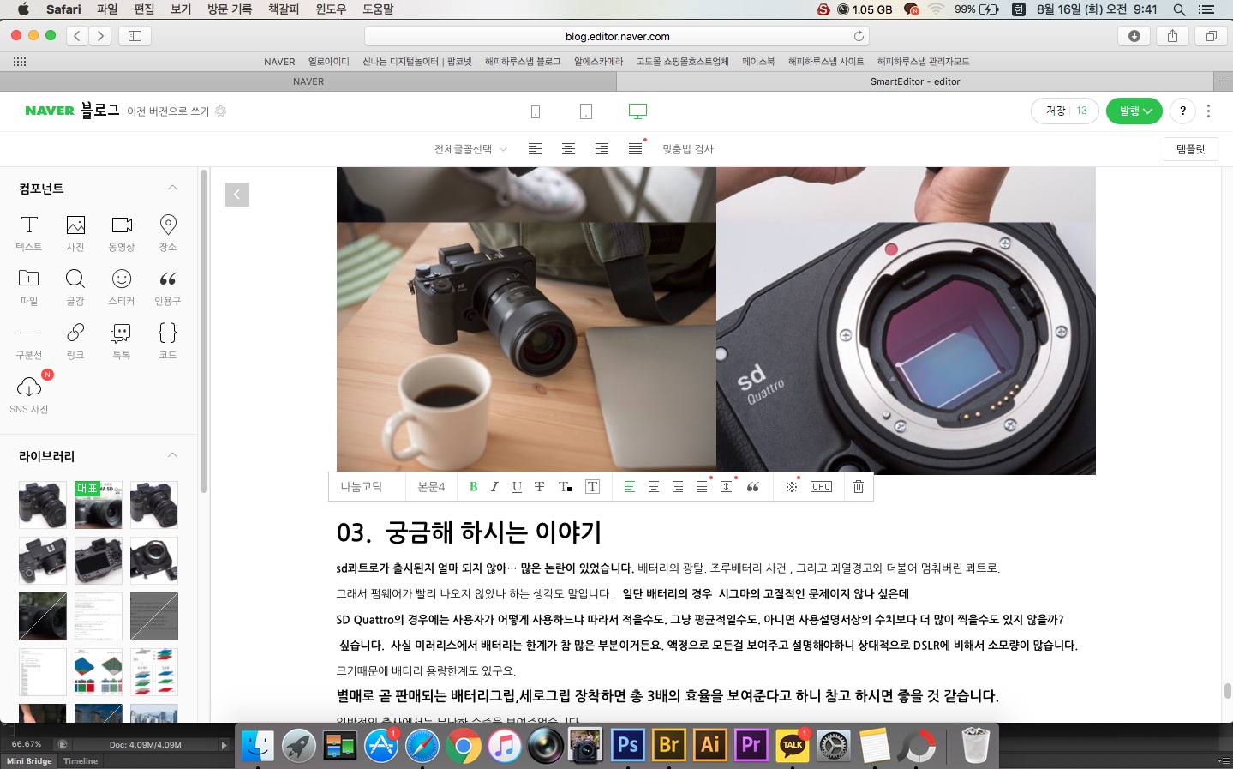
Task: Switch to mobile phone preview mode
Action: (536, 111)
